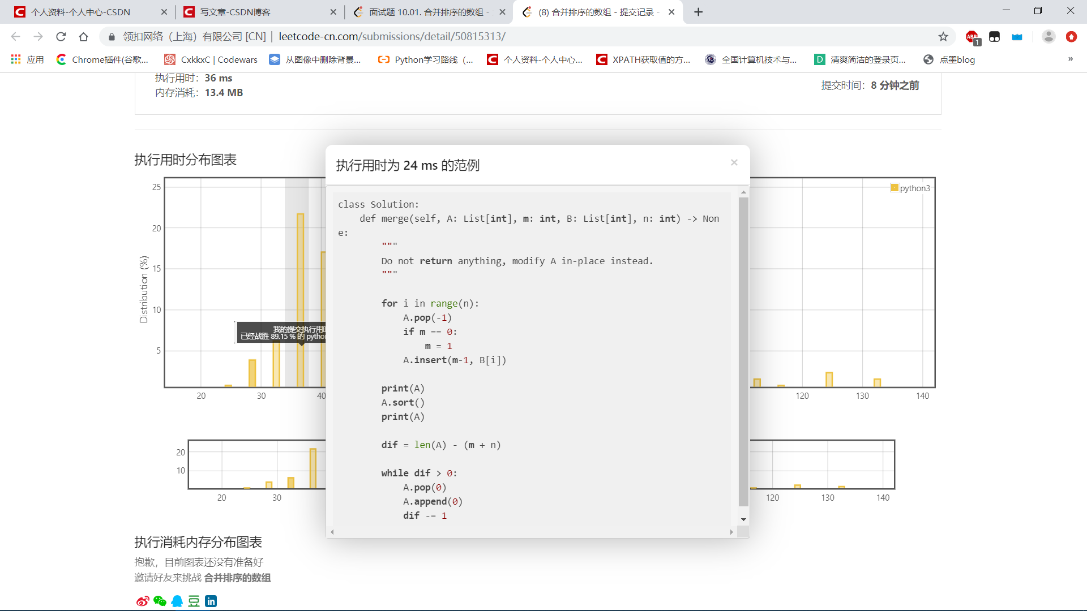Share via the Douban icon
The image size is (1087, 611).
click(194, 601)
